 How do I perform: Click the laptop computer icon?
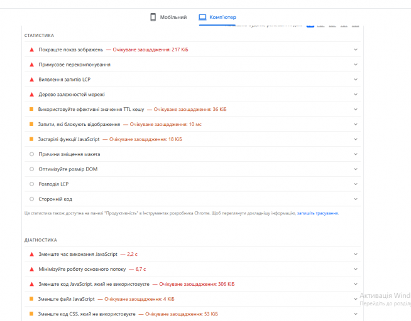click(x=202, y=18)
